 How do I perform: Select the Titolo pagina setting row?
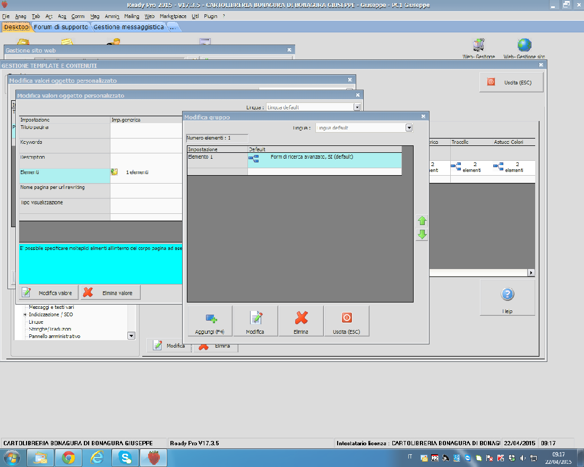(64, 131)
